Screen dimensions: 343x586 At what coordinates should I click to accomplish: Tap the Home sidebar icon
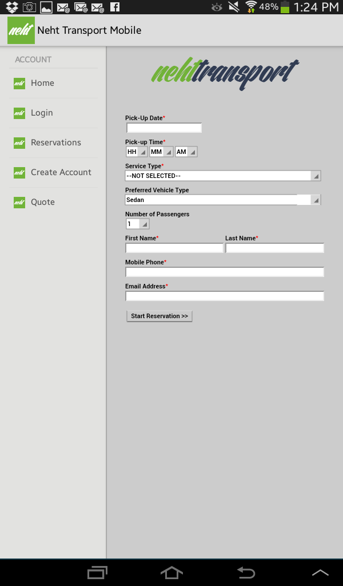pyautogui.click(x=19, y=84)
